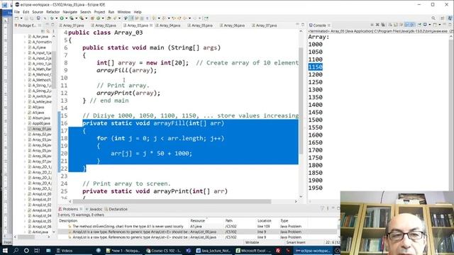Click editor vertical scrollbar

click(x=301, y=101)
